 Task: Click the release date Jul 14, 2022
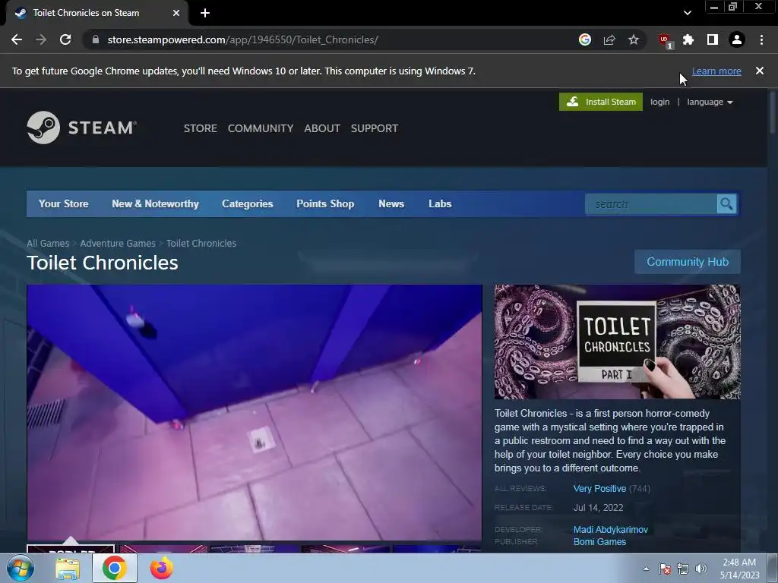pos(598,508)
